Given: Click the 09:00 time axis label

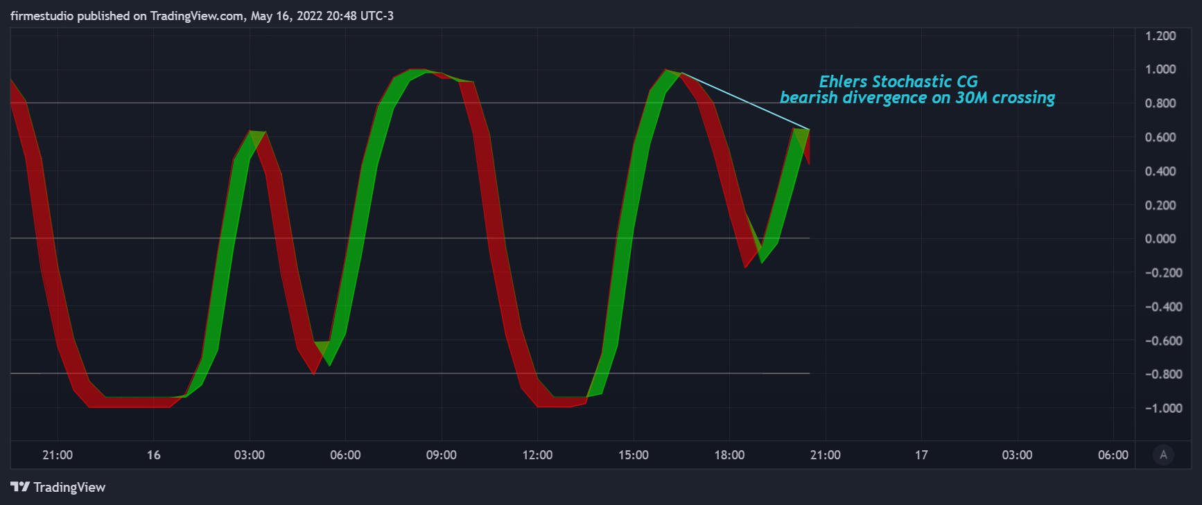Looking at the screenshot, I should [442, 455].
